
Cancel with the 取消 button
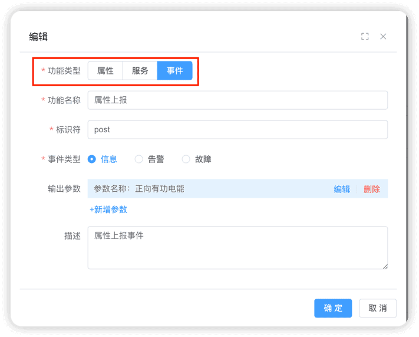click(378, 308)
